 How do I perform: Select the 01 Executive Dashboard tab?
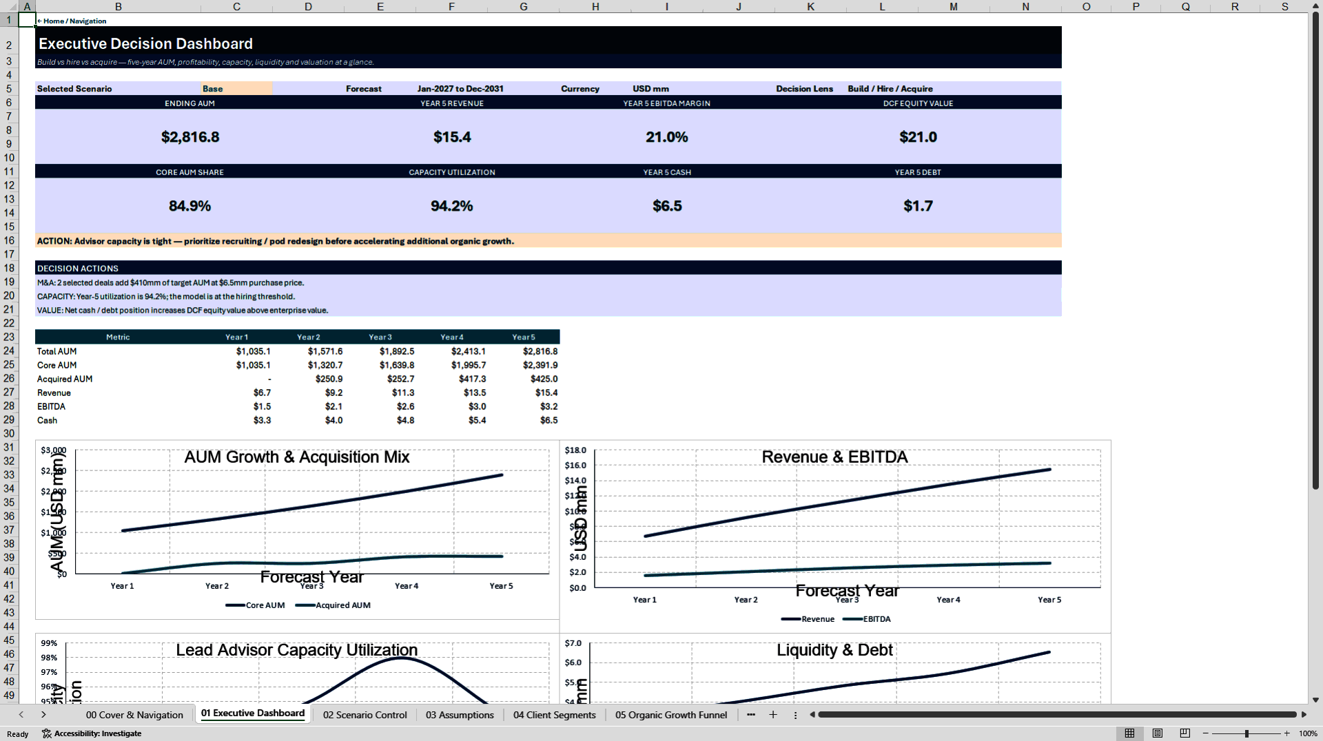253,713
